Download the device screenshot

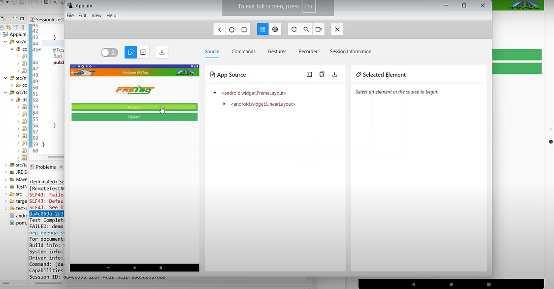click(x=162, y=52)
